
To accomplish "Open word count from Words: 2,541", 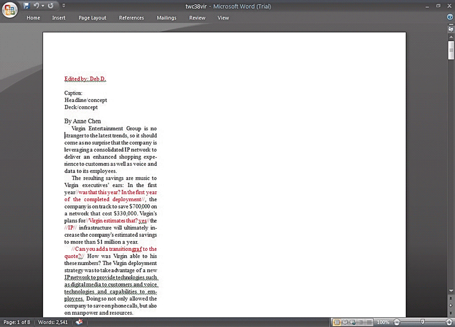I will click(x=53, y=322).
